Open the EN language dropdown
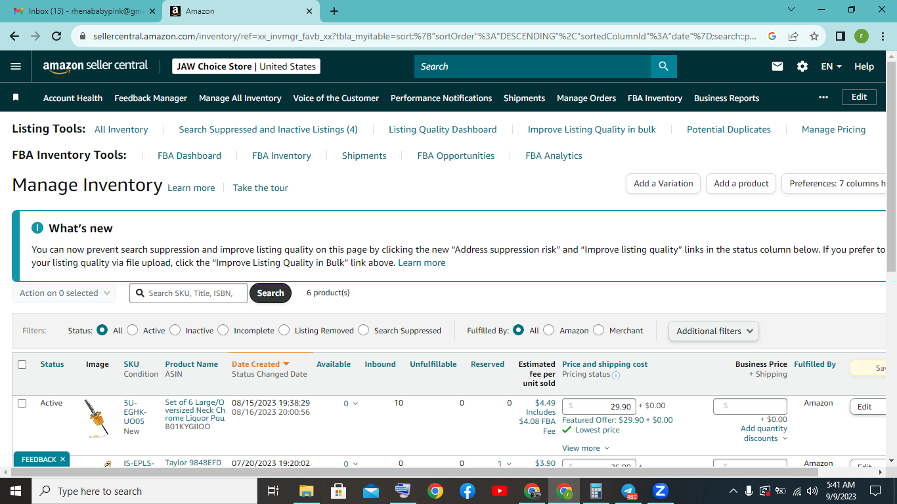Viewport: 897px width, 504px height. pos(831,66)
